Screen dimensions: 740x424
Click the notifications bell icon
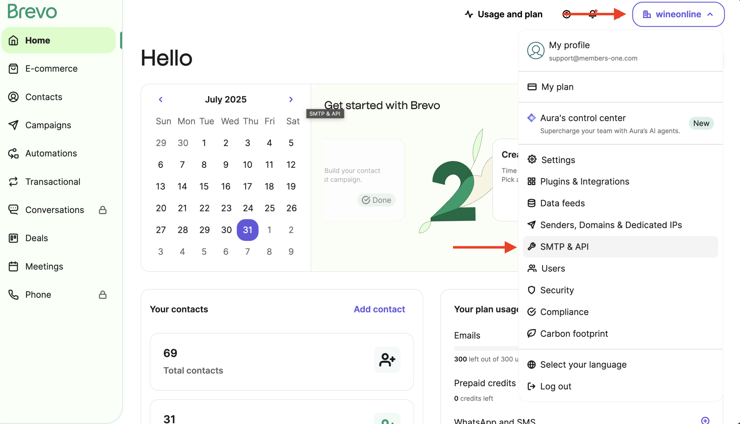tap(592, 14)
